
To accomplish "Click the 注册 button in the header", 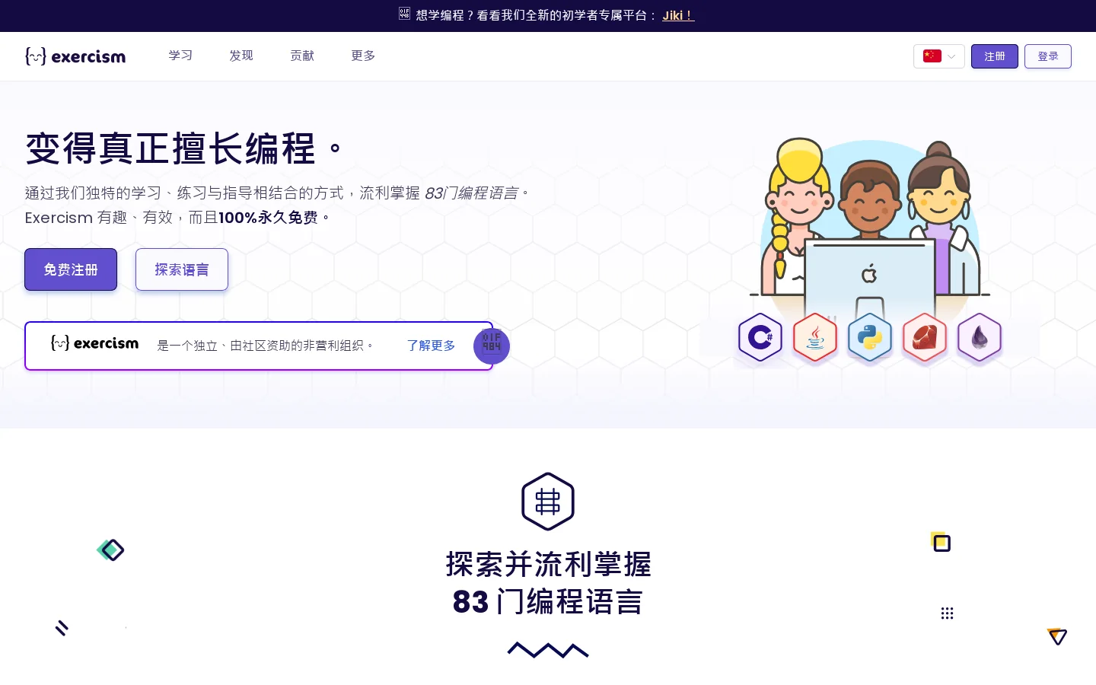I will [994, 56].
